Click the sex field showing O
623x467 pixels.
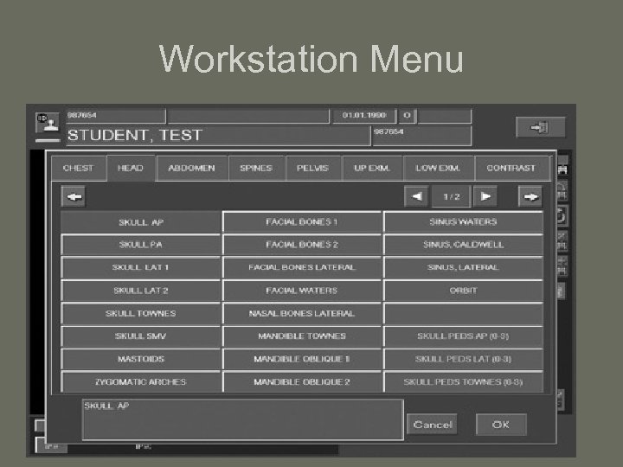[408, 116]
